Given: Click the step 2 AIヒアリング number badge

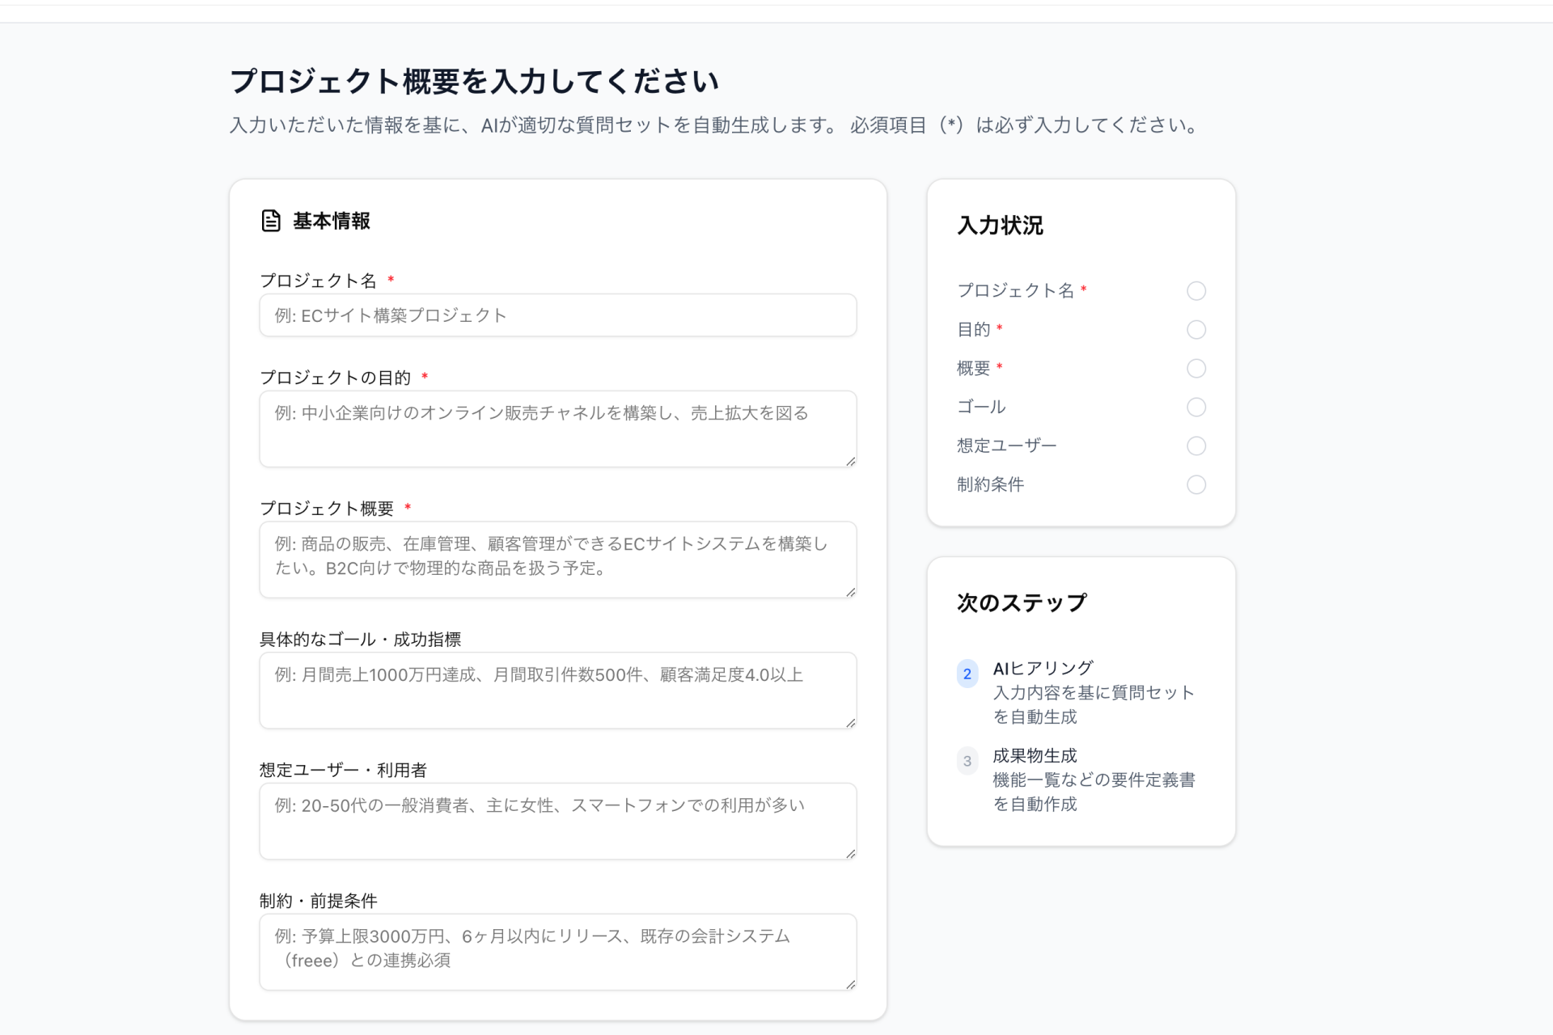Looking at the screenshot, I should click(x=967, y=674).
